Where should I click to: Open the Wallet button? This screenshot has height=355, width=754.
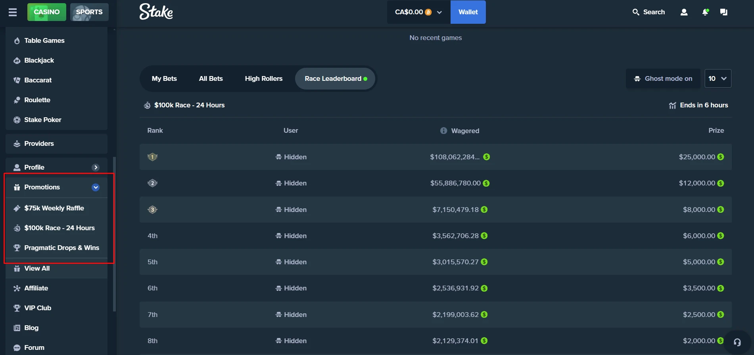click(x=468, y=12)
